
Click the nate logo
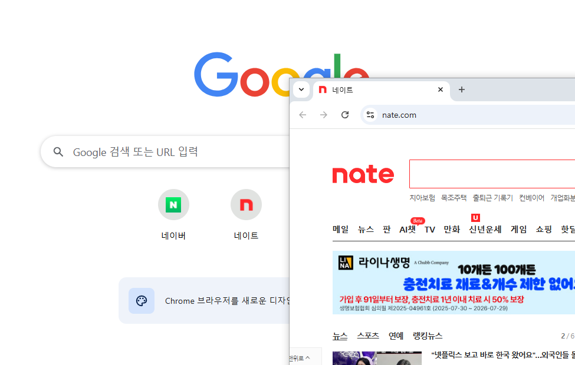coord(363,174)
